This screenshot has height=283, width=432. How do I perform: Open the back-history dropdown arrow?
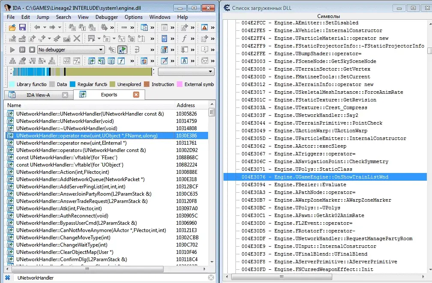(x=45, y=27)
